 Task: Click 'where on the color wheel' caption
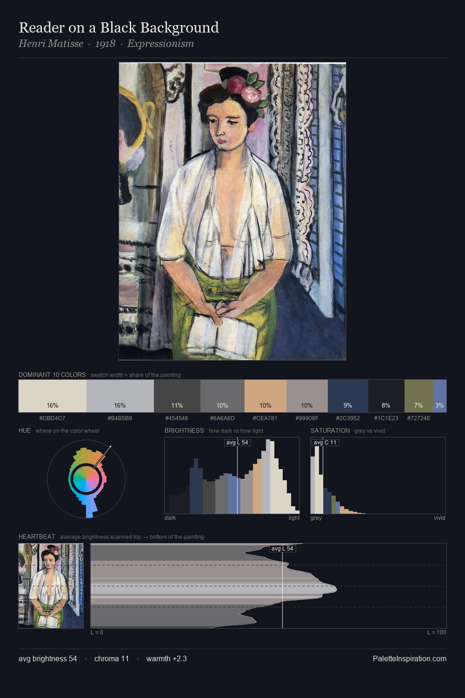coord(67,430)
